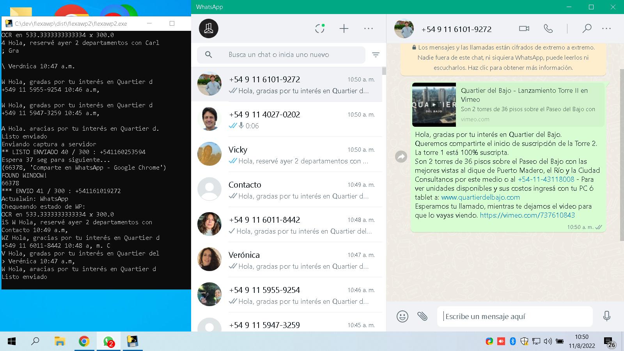
Task: Open your WhatsApp profile avatar
Action: (209, 28)
